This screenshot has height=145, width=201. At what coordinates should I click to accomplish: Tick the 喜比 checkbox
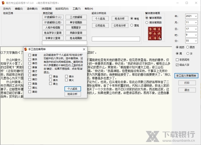click(x=30, y=88)
